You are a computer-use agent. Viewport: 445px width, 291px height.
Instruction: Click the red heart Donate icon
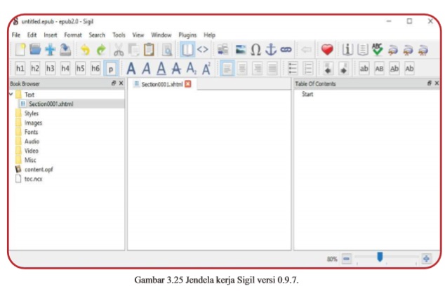(327, 50)
